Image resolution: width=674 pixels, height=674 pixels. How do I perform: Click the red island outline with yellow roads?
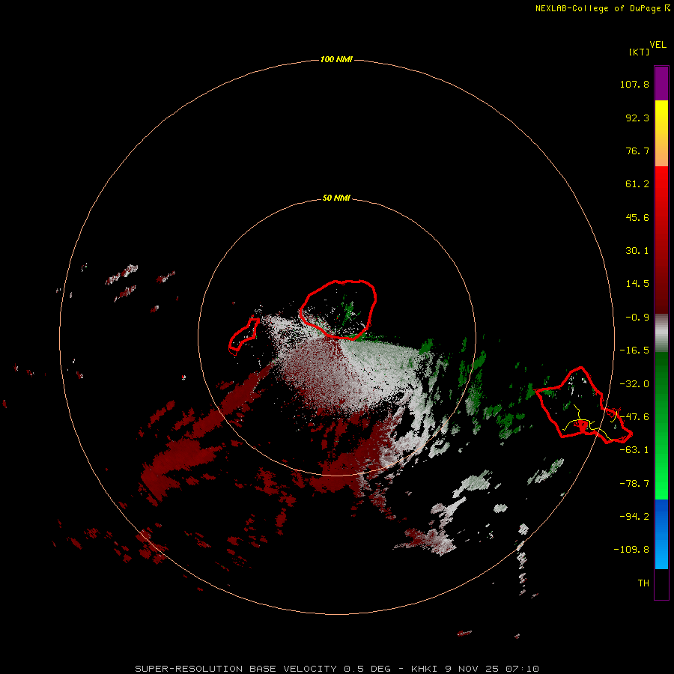click(x=583, y=406)
